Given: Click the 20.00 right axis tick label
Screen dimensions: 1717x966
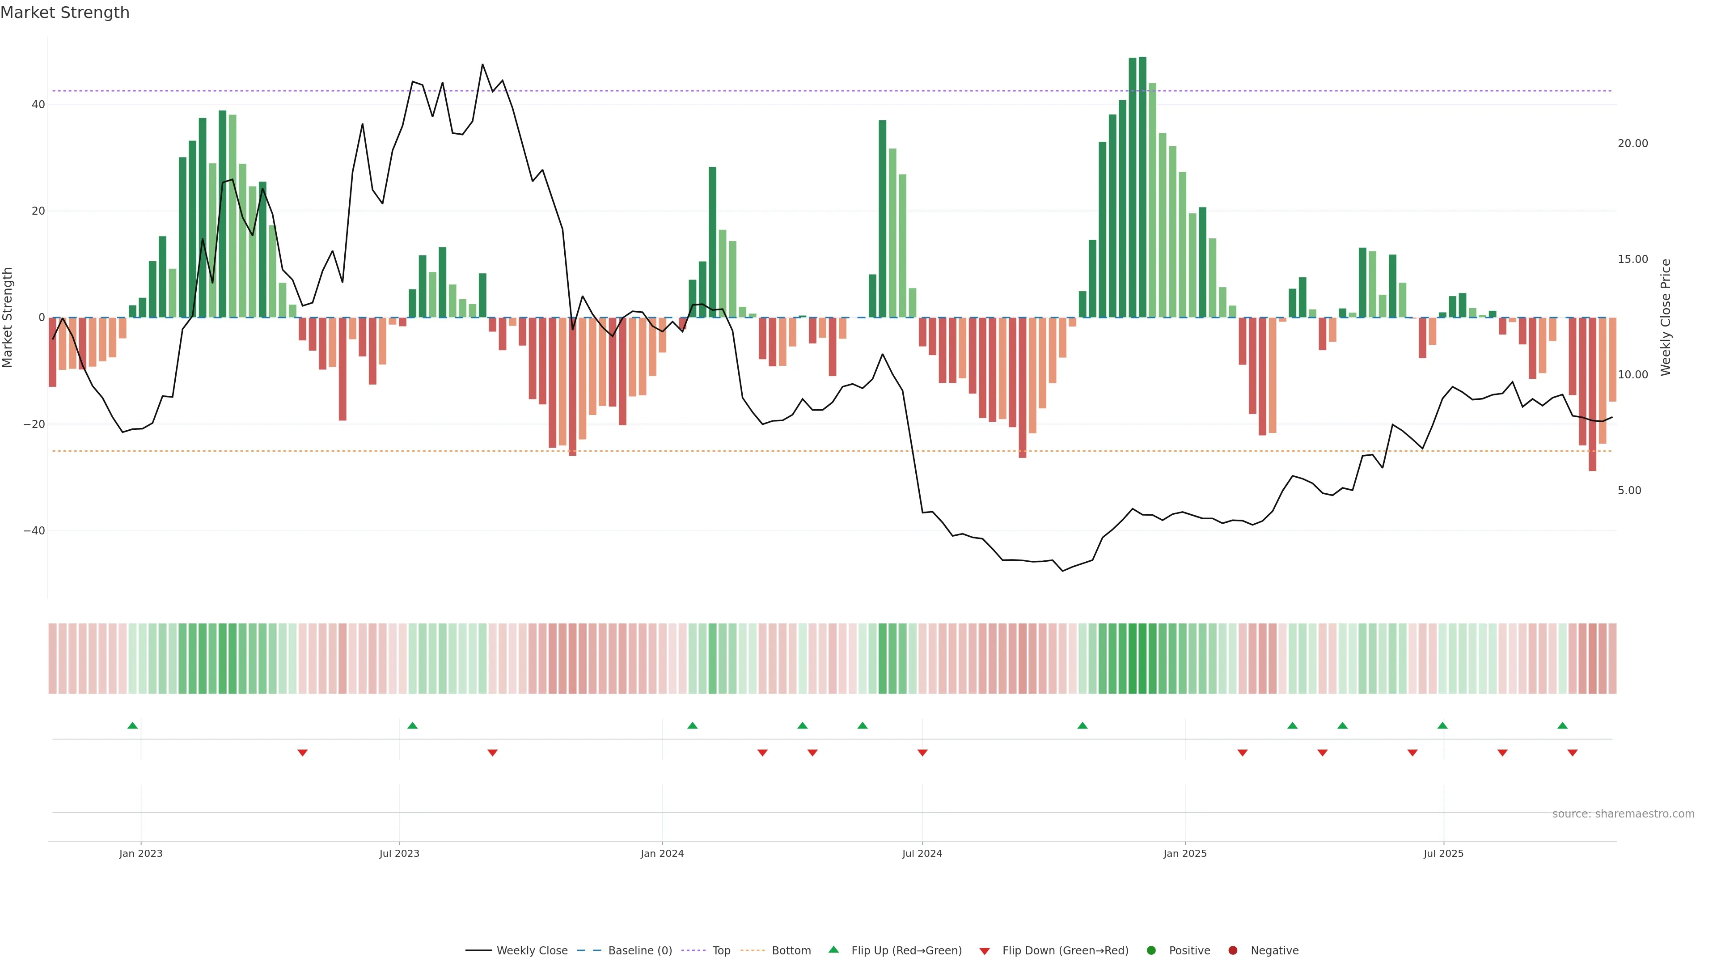Looking at the screenshot, I should [x=1632, y=143].
